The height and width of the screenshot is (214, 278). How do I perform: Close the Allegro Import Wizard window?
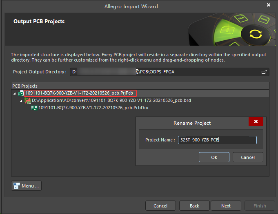point(269,5)
